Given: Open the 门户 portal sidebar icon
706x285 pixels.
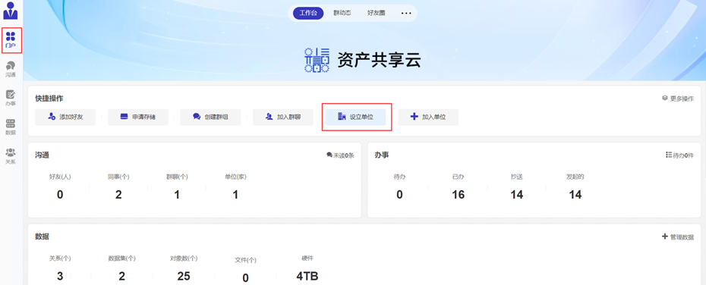Looking at the screenshot, I should coord(11,40).
